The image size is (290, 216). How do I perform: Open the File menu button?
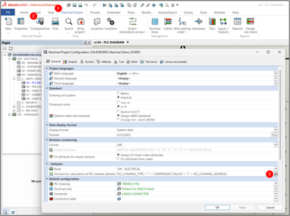pos(8,12)
